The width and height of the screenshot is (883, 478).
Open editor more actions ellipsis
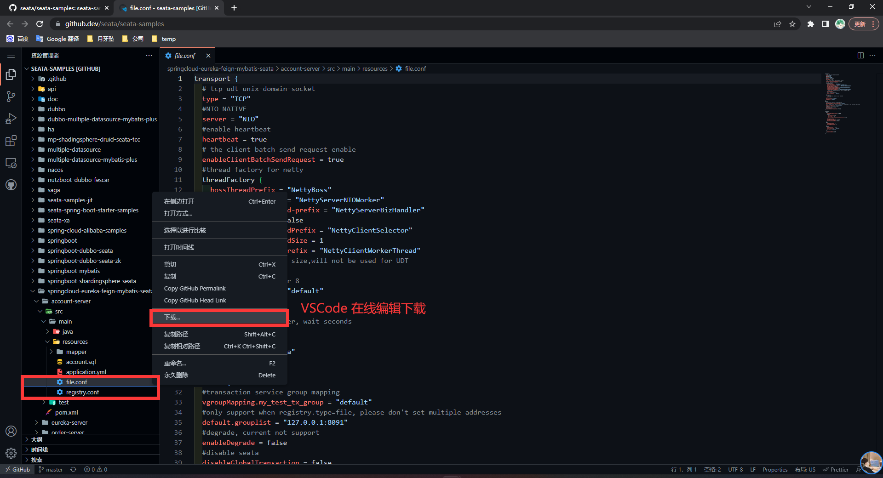coord(872,56)
